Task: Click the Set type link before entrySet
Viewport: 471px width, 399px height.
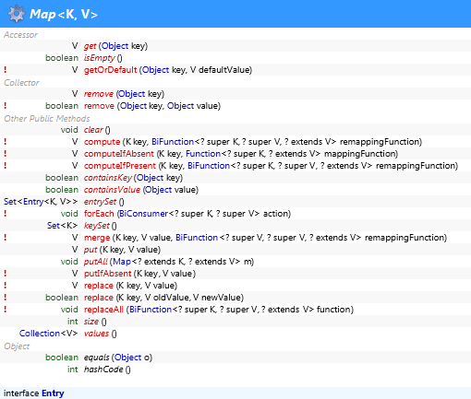Action: (x=10, y=202)
